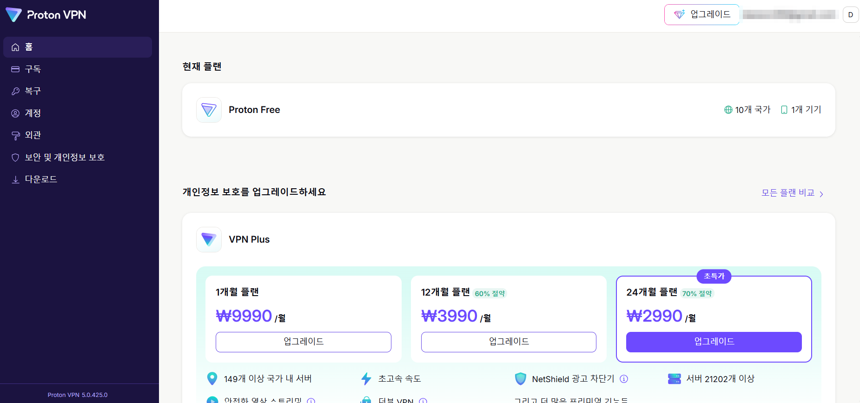The width and height of the screenshot is (860, 403).
Task: Click the Proton VPN 5.0.425.0 version text
Action: tap(78, 395)
